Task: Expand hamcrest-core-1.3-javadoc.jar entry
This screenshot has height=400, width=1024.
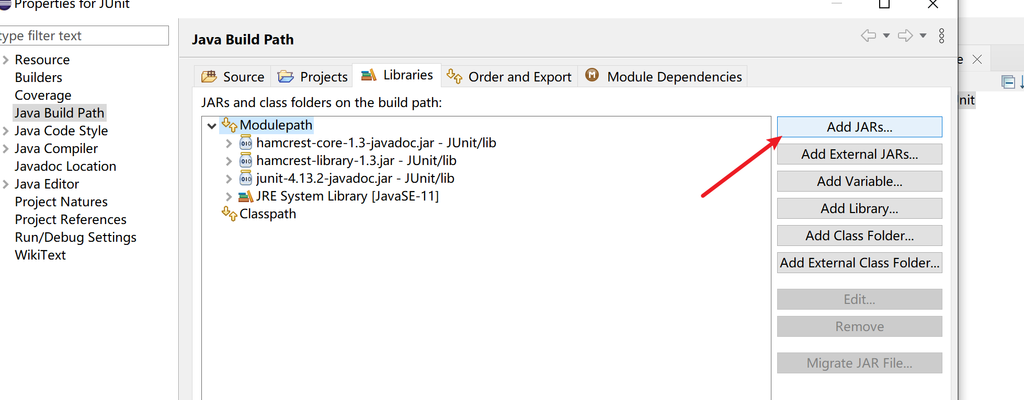Action: [x=229, y=143]
